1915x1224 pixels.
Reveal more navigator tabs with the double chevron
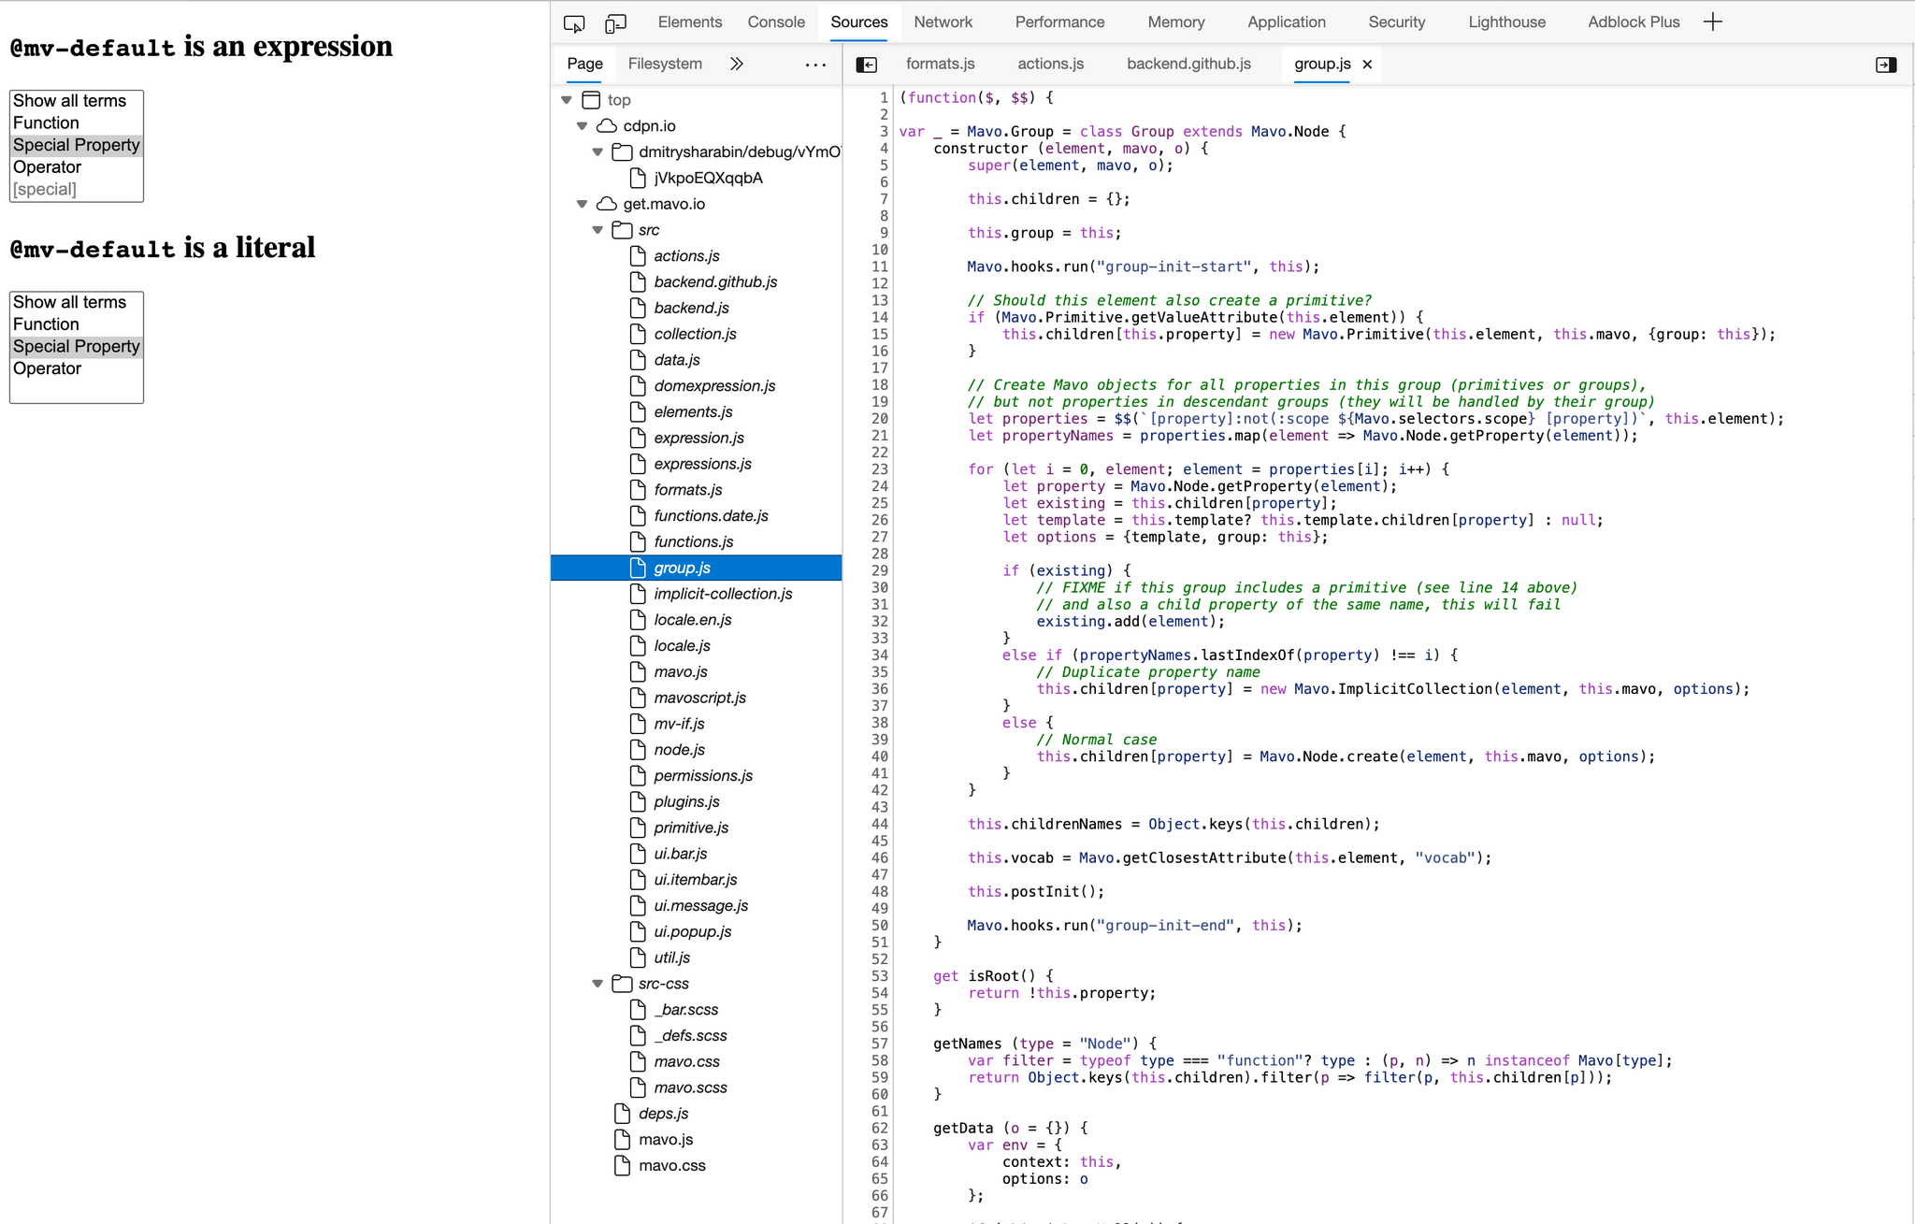[737, 64]
